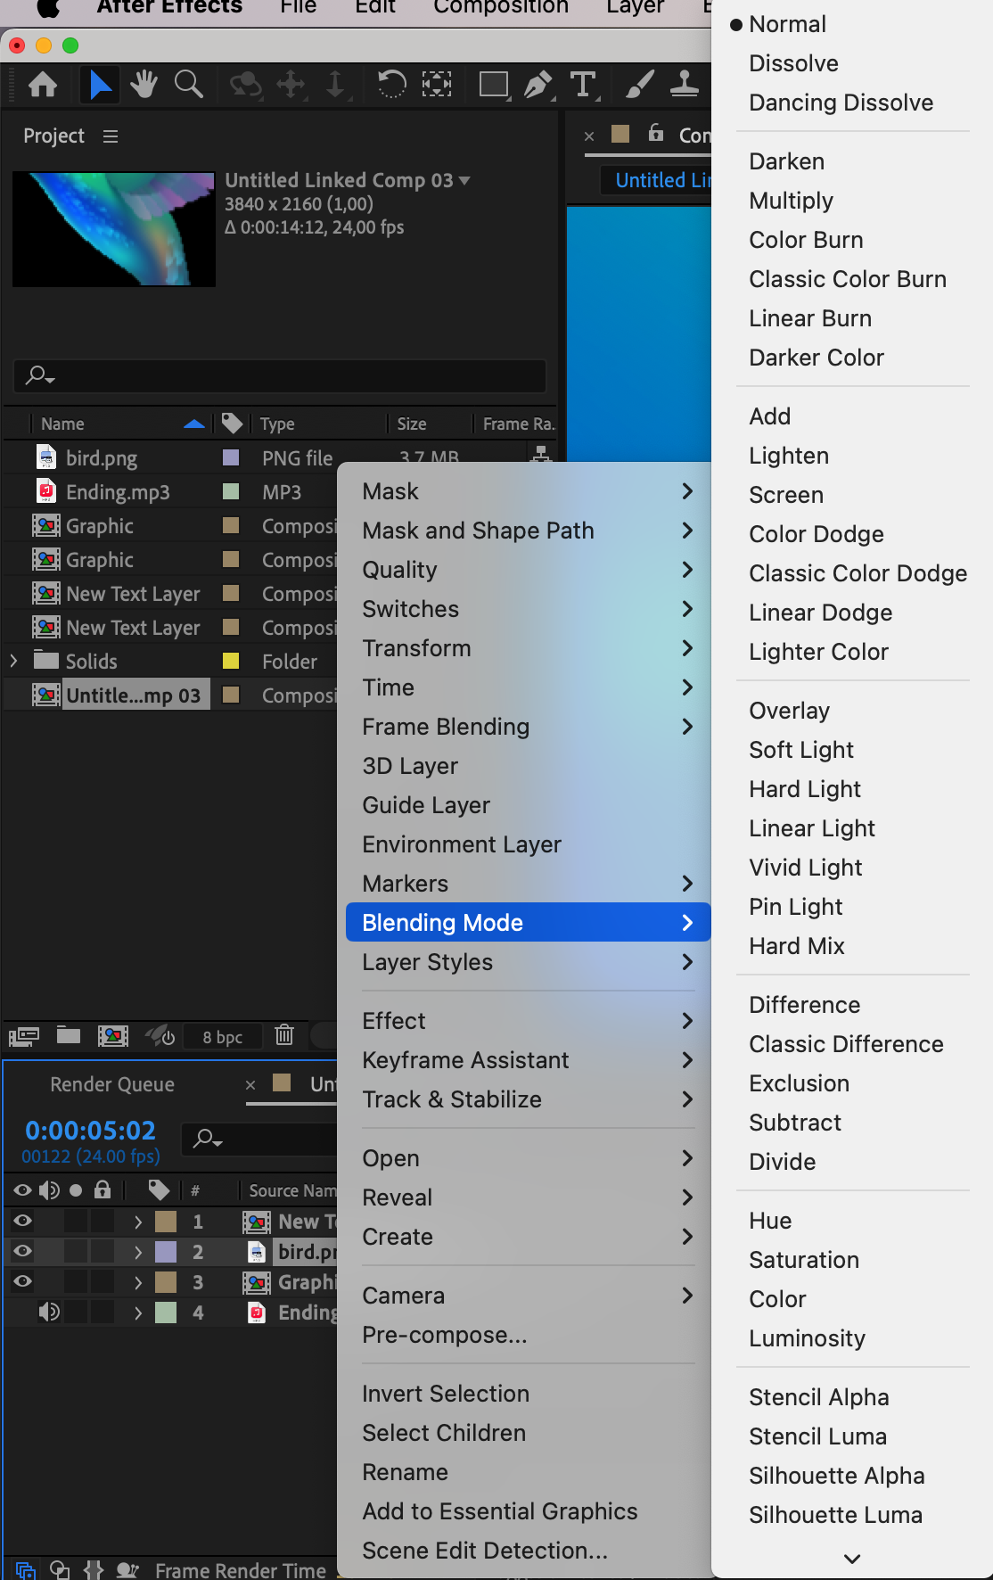Toggle the Render Time pane snail icon
The height and width of the screenshot is (1580, 993).
[x=127, y=1570]
